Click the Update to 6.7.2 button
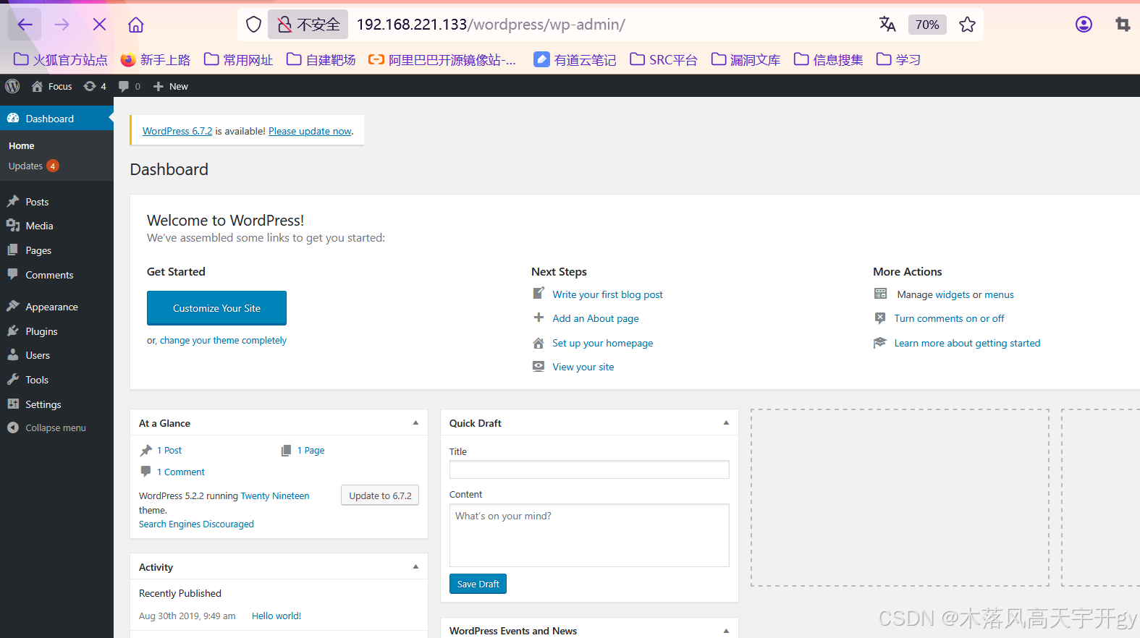Viewport: 1140px width, 638px height. point(380,495)
